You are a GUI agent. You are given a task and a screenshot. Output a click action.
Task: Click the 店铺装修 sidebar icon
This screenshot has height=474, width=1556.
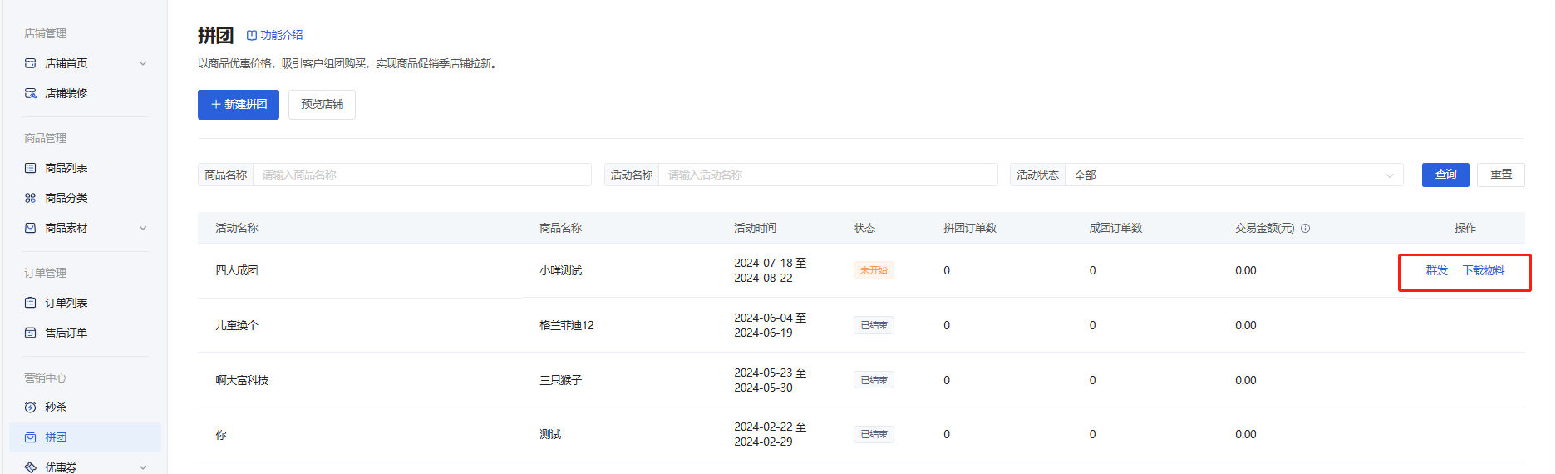[31, 93]
